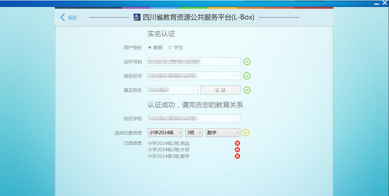Clear the 真实姓名 field with its X
This screenshot has width=389, height=196.
[x=193, y=90]
